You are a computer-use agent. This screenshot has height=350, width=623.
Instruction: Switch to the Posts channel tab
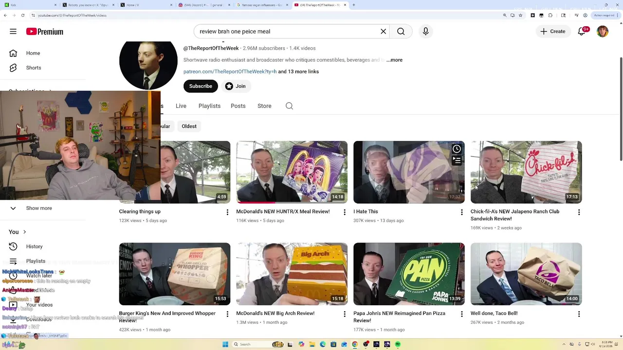[x=238, y=106]
